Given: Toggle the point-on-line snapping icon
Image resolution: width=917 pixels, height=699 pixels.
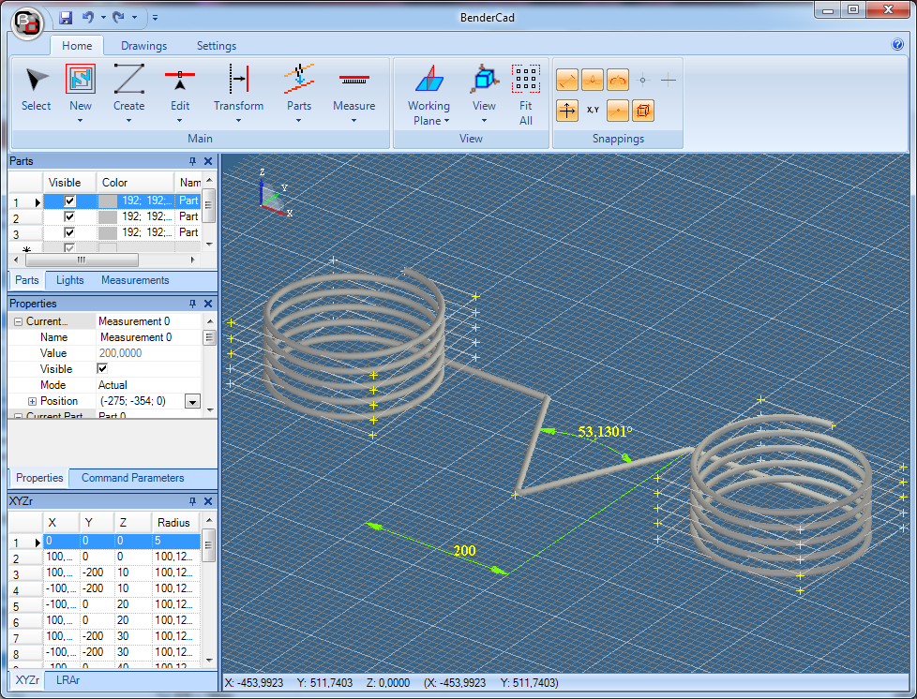Looking at the screenshot, I should coord(618,111).
